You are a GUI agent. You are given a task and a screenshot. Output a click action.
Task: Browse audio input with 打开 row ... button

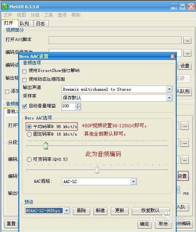pyautogui.click(x=185, y=126)
